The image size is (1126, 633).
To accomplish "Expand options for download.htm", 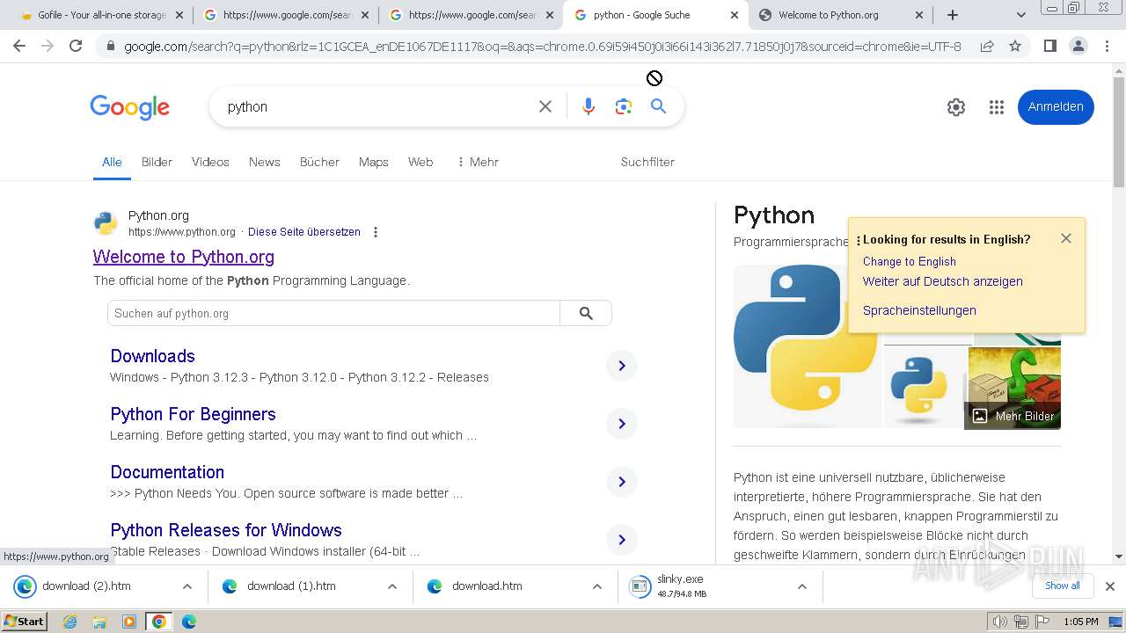I will [x=596, y=586].
